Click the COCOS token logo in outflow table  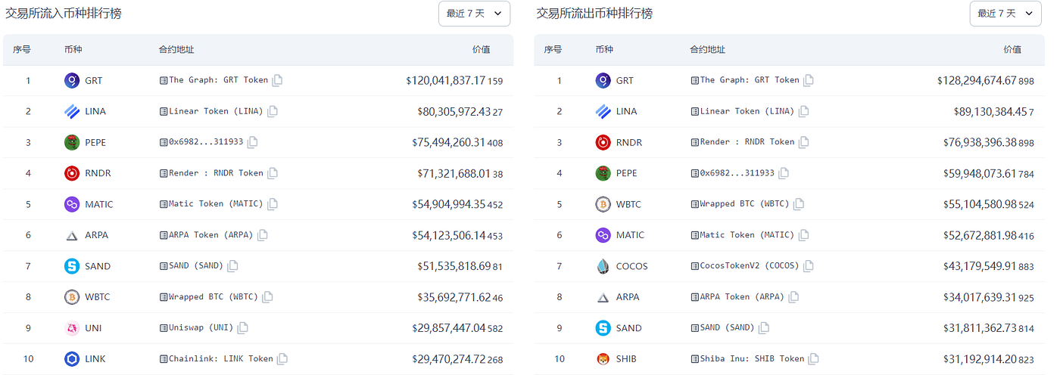click(603, 266)
